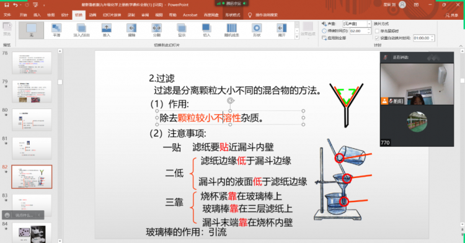Uncheck 设置自动换片时间 (advance after) checkbox
Image resolution: width=465 pixels, height=243 pixels.
click(x=377, y=38)
